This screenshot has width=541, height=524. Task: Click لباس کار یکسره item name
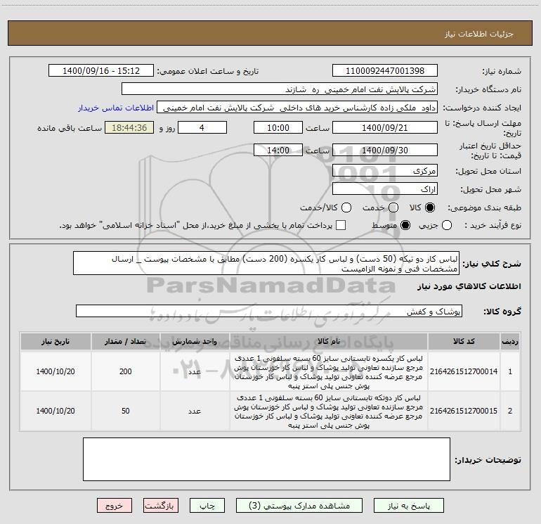329,371
